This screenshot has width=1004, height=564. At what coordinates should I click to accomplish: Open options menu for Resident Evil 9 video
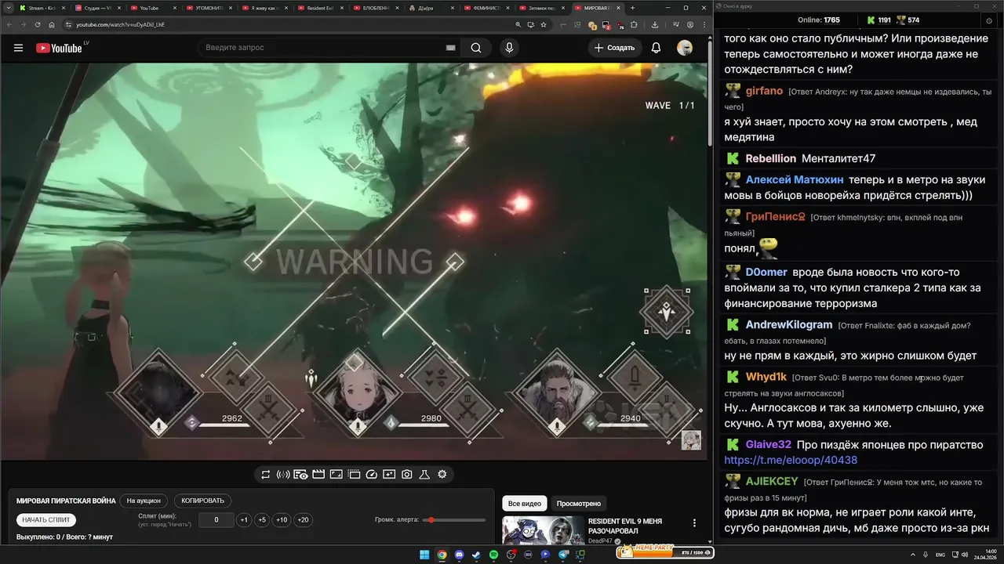pyautogui.click(x=694, y=523)
